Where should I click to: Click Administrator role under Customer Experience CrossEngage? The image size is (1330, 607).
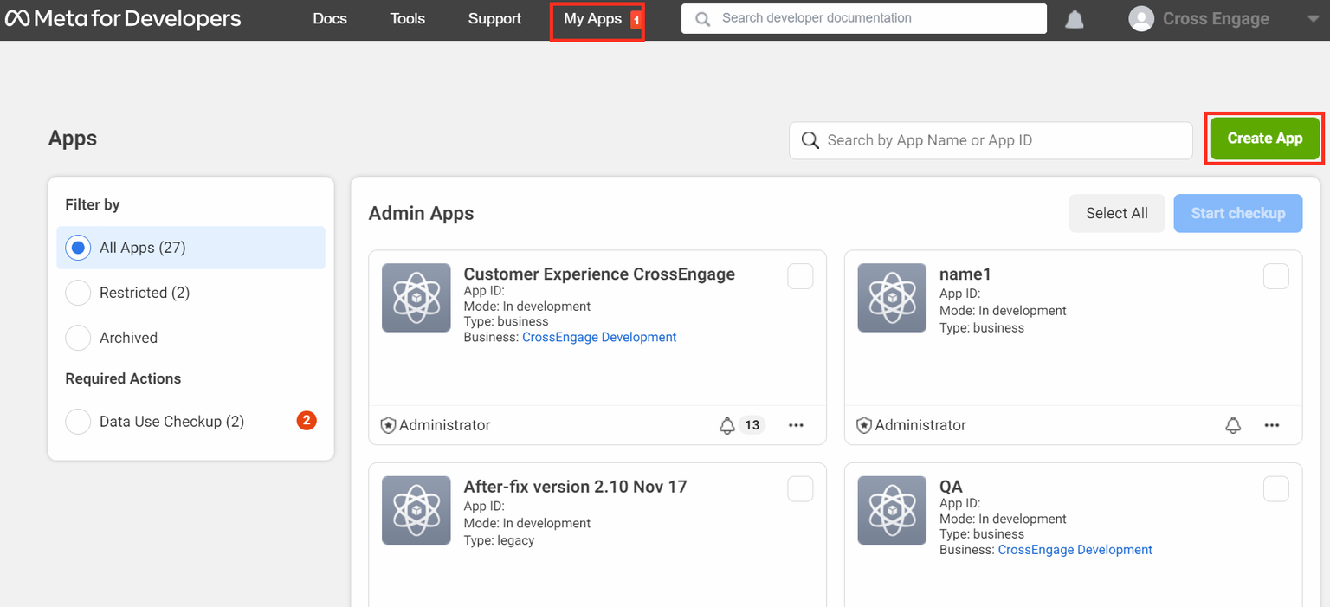(x=444, y=425)
